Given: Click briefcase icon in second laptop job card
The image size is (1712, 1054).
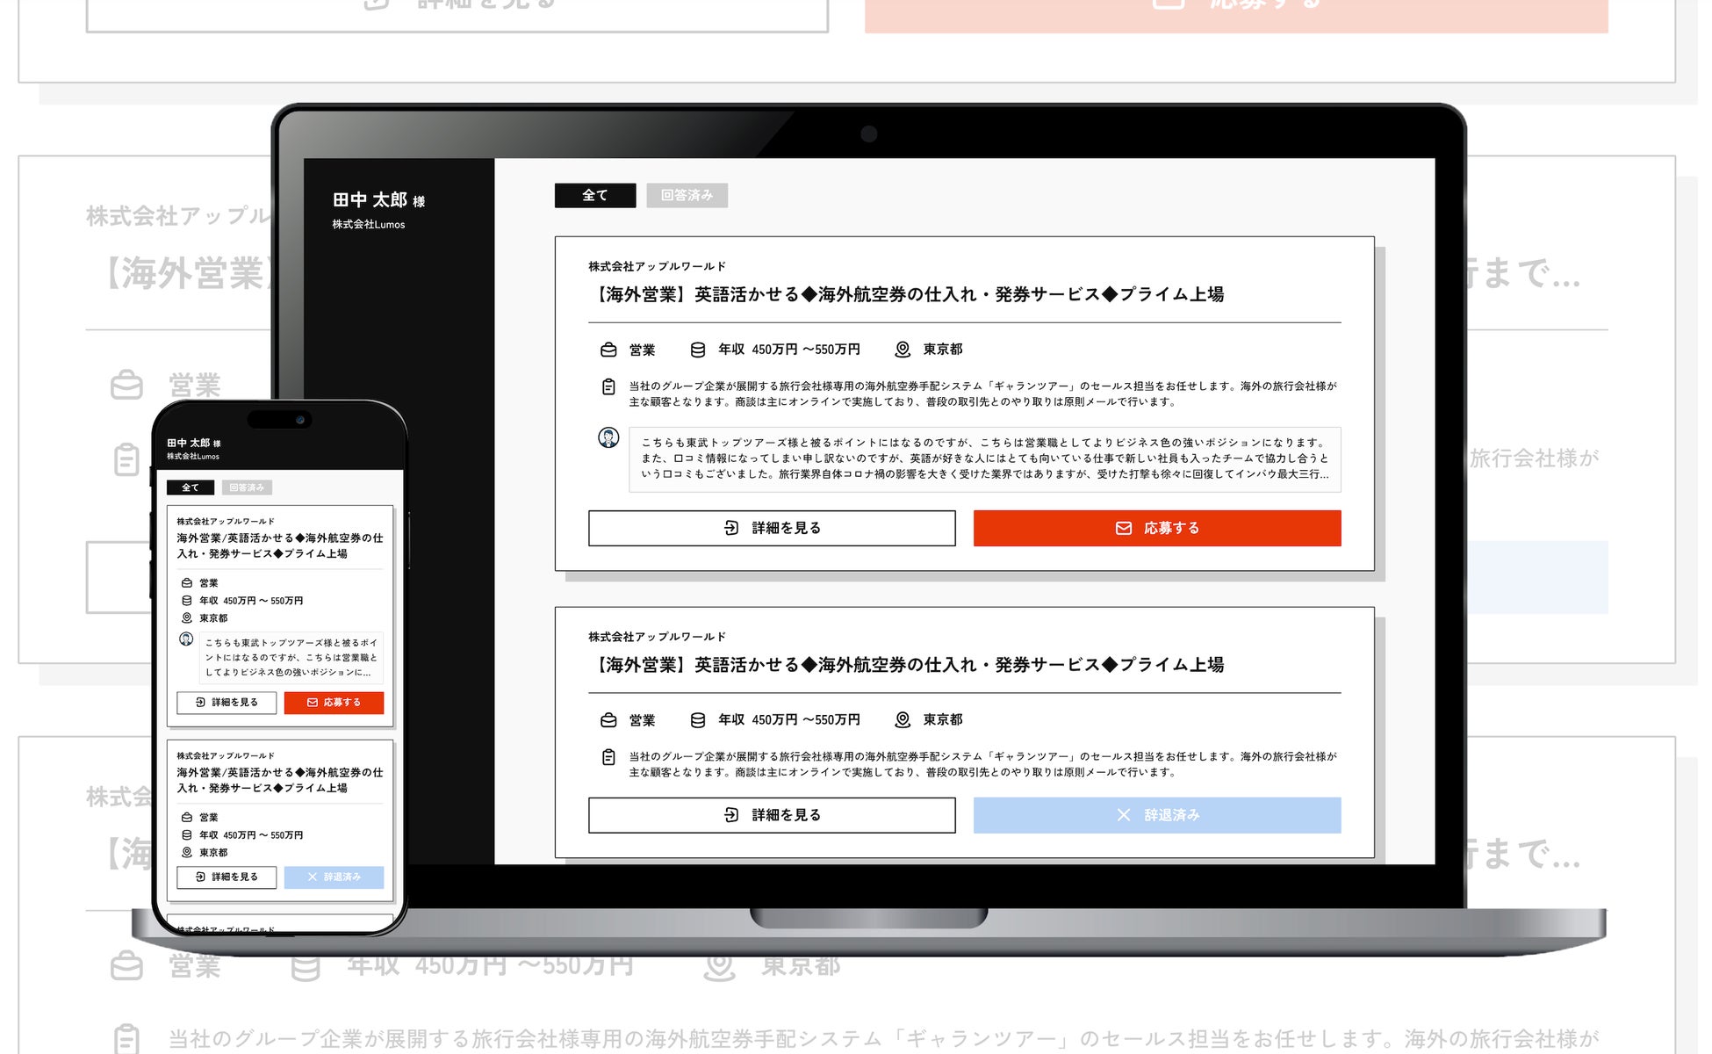Looking at the screenshot, I should (608, 720).
